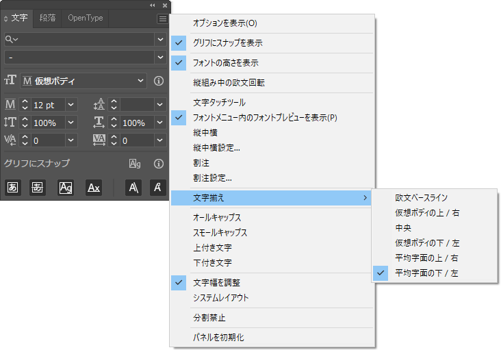Image resolution: width=501 pixels, height=350 pixels.
Task: Switch to the 段落 tab
Action: point(47,18)
